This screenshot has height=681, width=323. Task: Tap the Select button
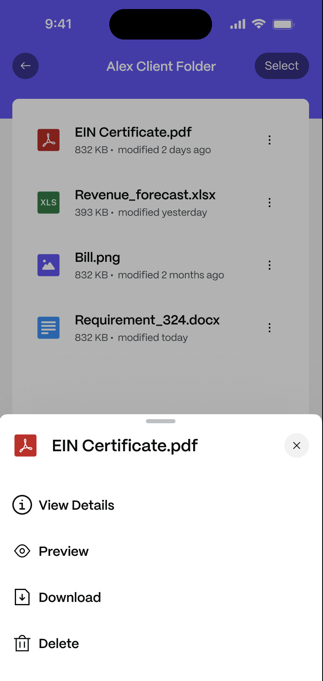click(281, 66)
